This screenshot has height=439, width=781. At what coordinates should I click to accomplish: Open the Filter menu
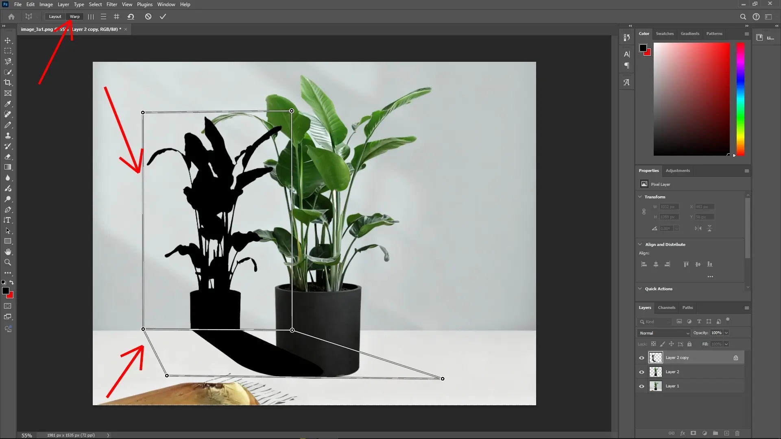point(112,4)
